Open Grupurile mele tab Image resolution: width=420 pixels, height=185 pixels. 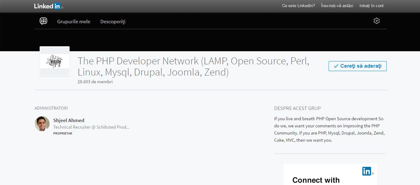pos(74,21)
